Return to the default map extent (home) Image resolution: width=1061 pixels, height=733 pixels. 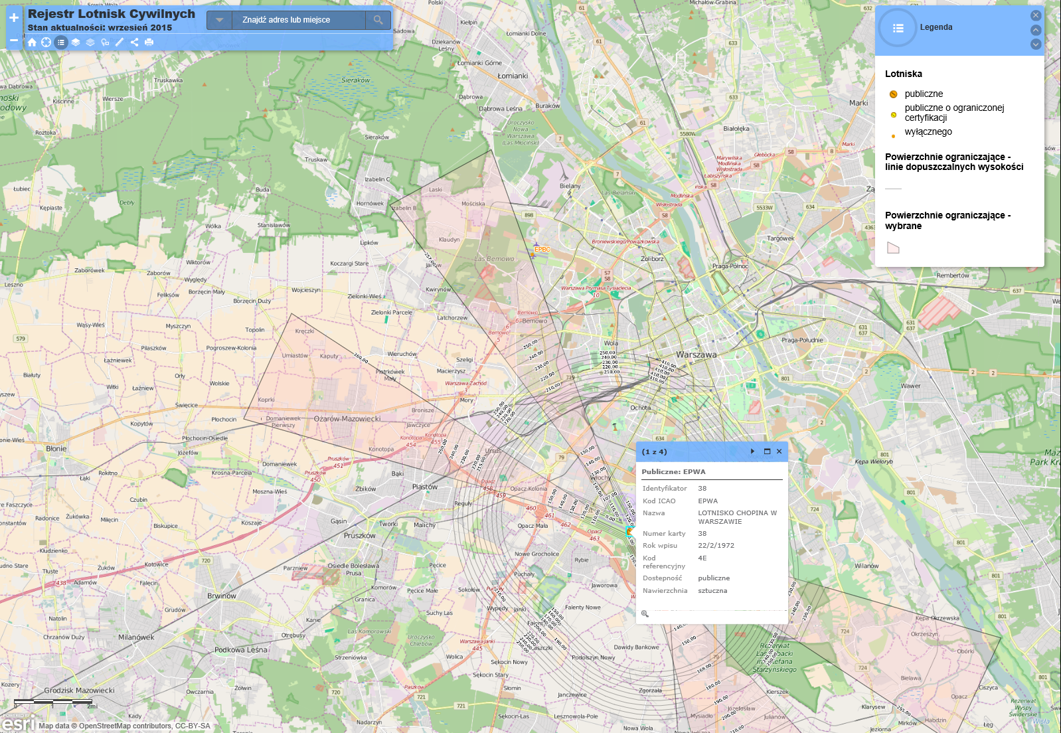[x=32, y=42]
